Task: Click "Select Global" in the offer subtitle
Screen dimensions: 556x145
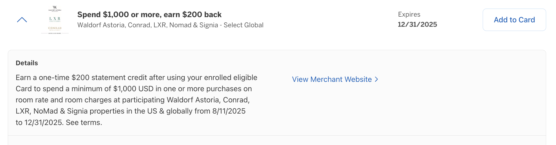Action: (243, 25)
